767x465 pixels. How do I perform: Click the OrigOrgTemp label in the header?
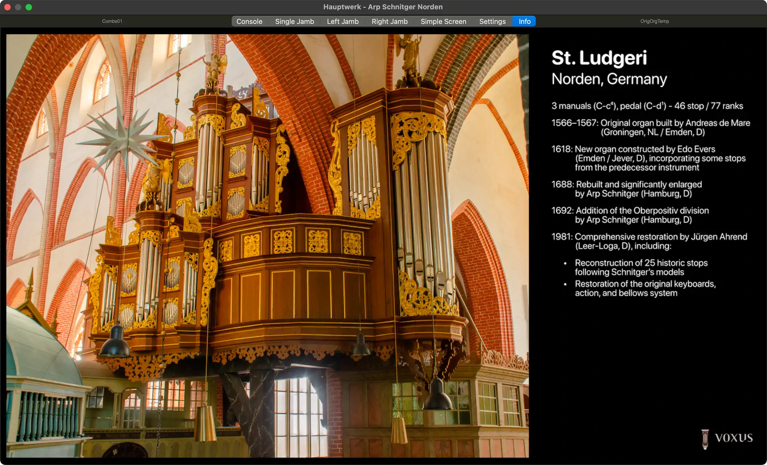[x=654, y=21]
